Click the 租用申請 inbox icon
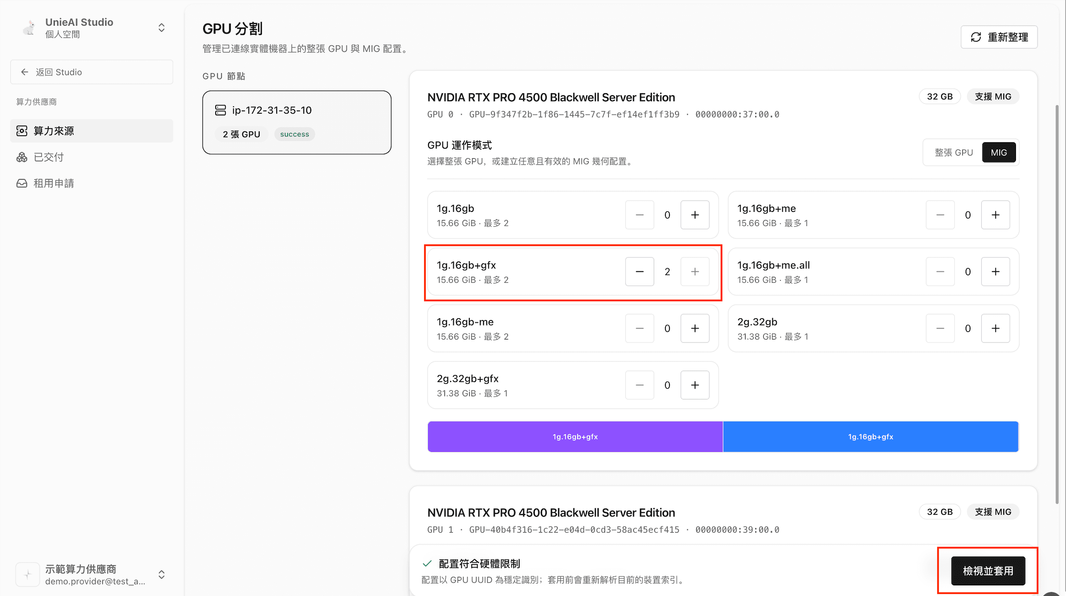Image resolution: width=1066 pixels, height=596 pixels. tap(22, 183)
